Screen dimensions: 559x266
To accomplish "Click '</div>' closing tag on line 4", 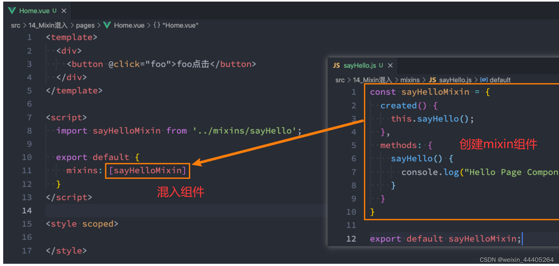I will point(72,77).
